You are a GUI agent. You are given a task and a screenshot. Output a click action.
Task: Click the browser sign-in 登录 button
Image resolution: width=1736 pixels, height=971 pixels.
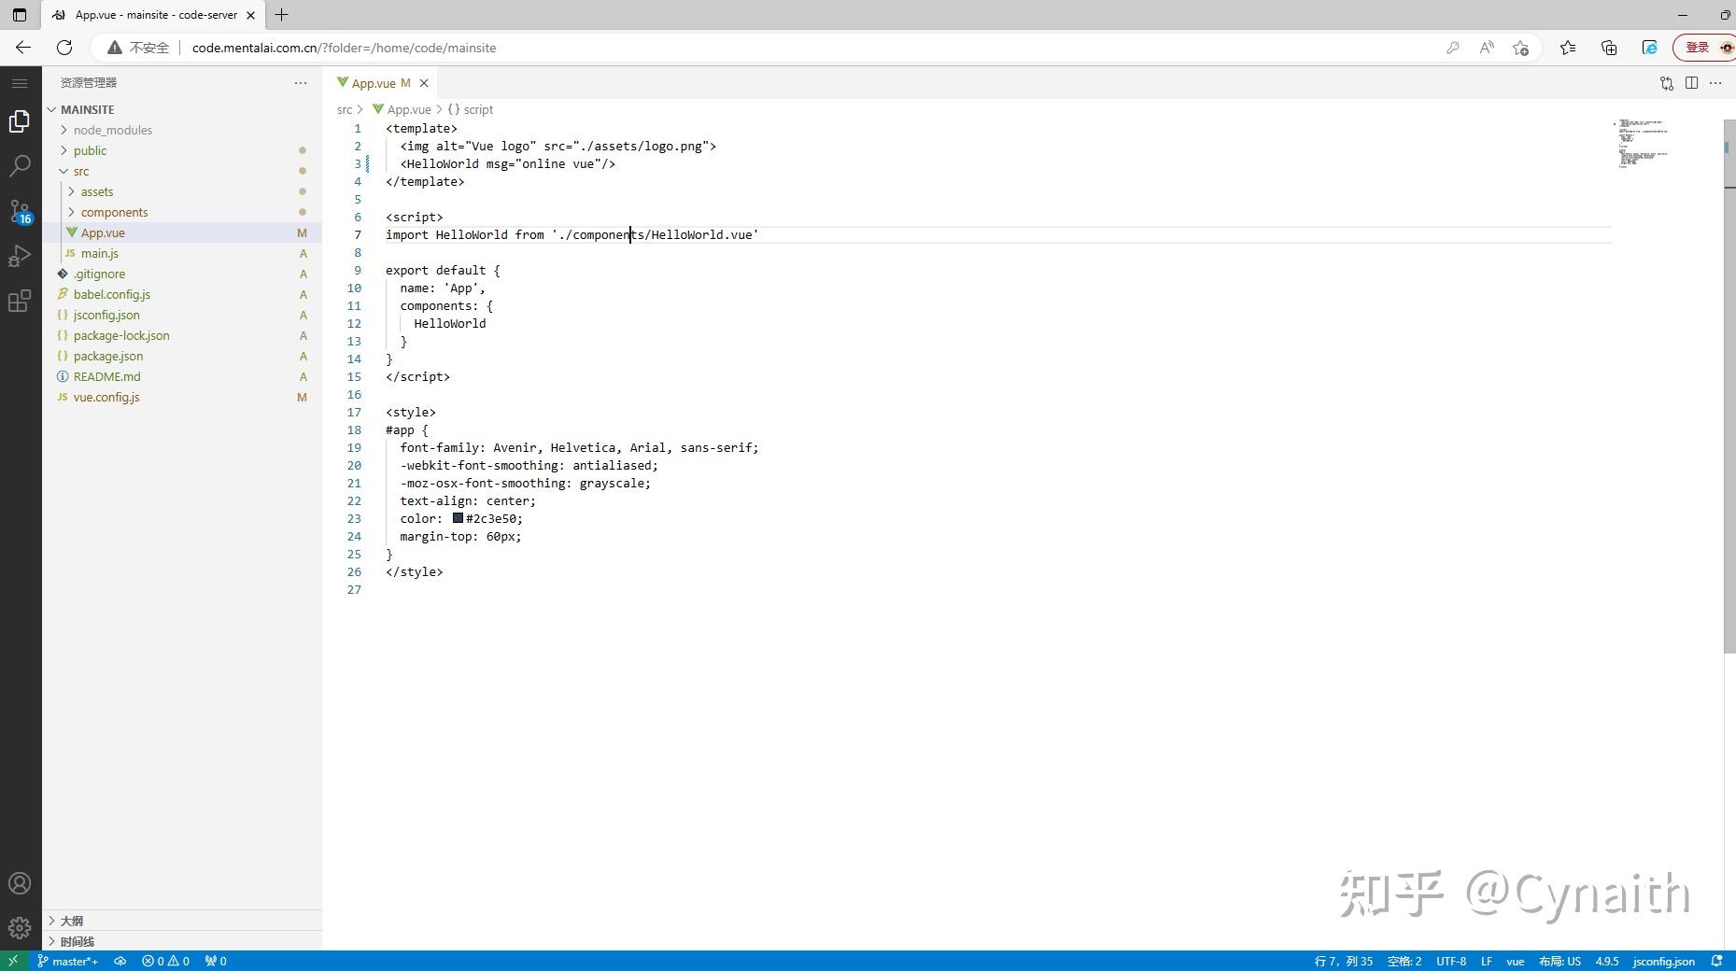pyautogui.click(x=1705, y=48)
